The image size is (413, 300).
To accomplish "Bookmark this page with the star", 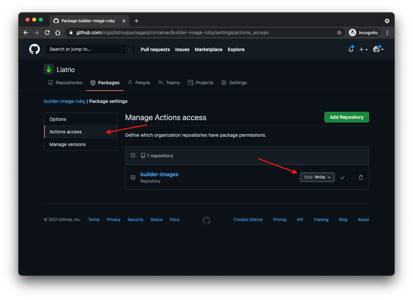I will point(339,33).
